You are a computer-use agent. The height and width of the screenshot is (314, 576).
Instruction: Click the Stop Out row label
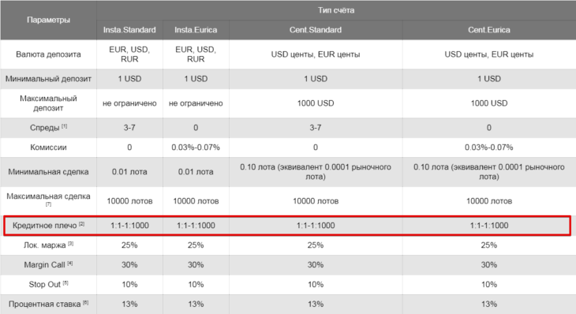pos(44,284)
